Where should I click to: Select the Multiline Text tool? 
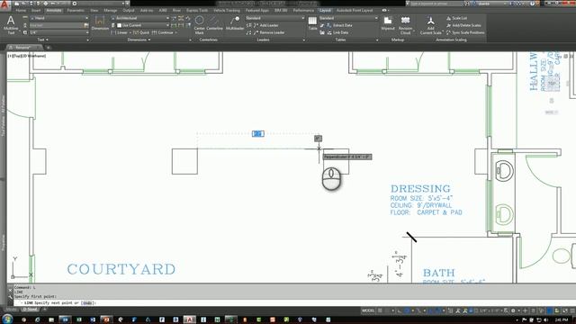11,25
